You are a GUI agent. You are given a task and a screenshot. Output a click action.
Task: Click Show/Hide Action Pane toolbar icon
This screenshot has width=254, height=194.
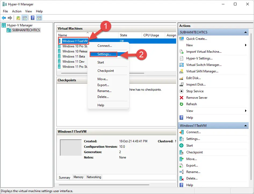click(x=39, y=18)
